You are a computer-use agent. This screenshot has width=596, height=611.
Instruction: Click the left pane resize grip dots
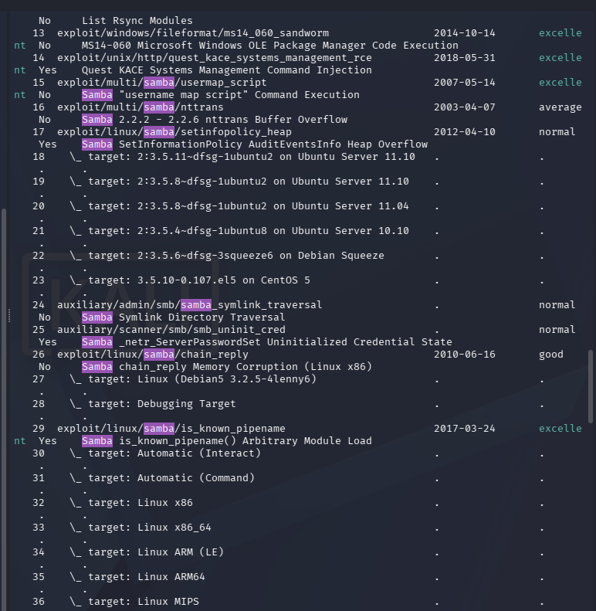pyautogui.click(x=9, y=316)
